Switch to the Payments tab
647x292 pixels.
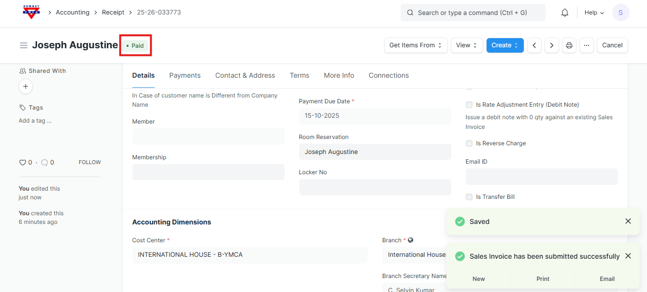(185, 75)
